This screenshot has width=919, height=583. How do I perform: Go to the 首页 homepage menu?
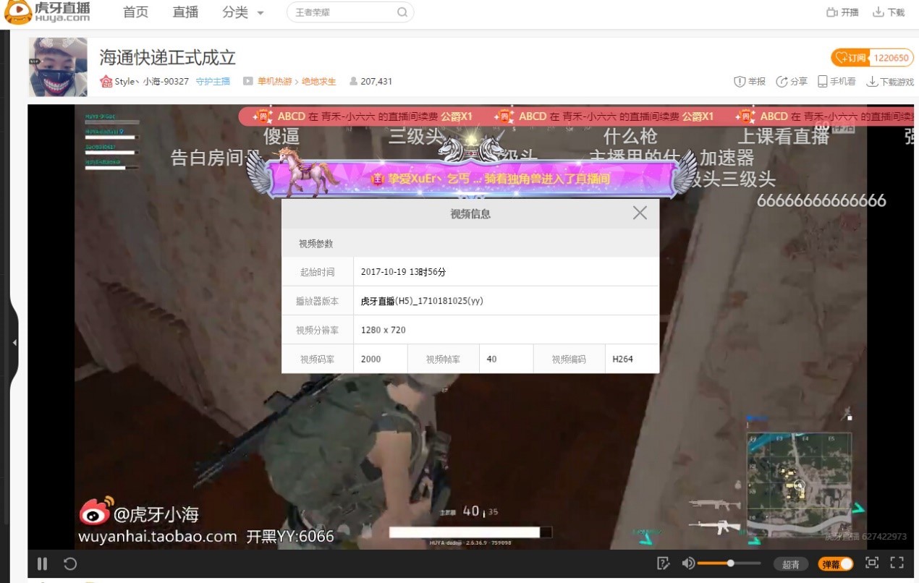coord(135,12)
